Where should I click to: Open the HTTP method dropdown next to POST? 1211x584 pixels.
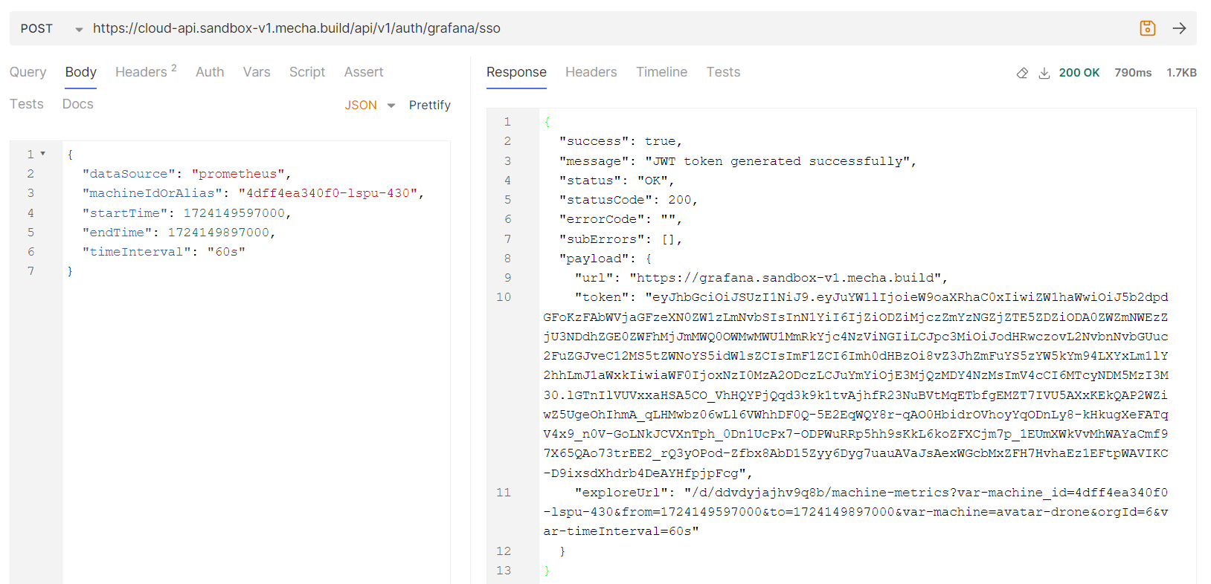[x=79, y=30]
